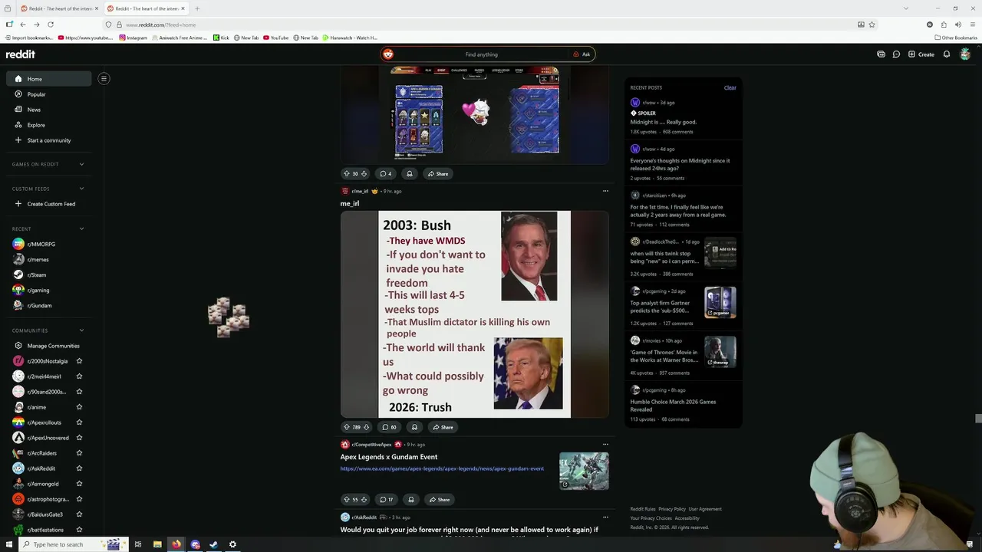Open overflow menu of CompetitiveApex post
The height and width of the screenshot is (552, 982).
(x=605, y=444)
